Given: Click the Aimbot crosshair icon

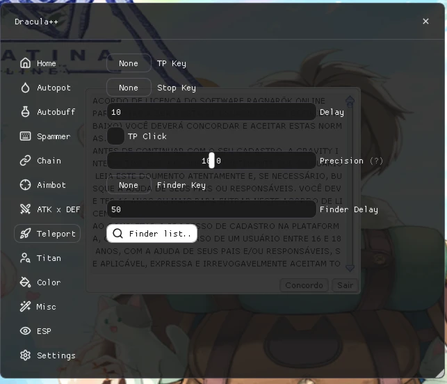Looking at the screenshot, I should pyautogui.click(x=25, y=185).
